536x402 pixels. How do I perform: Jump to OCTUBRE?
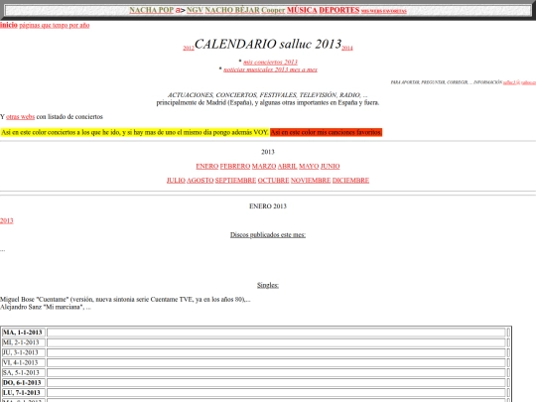click(273, 180)
